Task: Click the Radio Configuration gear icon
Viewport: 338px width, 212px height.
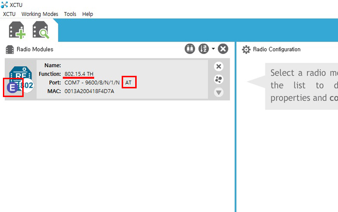Action: pyautogui.click(x=246, y=49)
